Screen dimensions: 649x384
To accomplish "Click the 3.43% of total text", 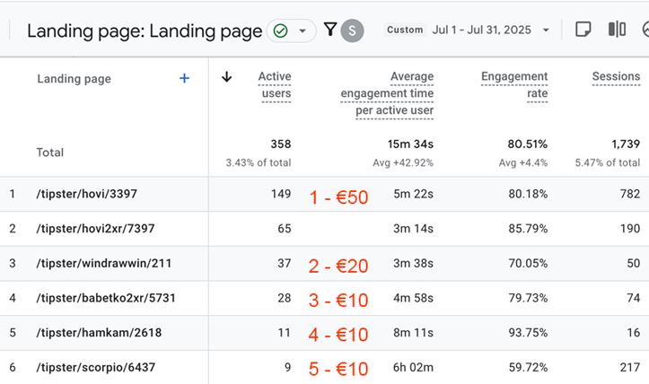I will click(x=259, y=162).
